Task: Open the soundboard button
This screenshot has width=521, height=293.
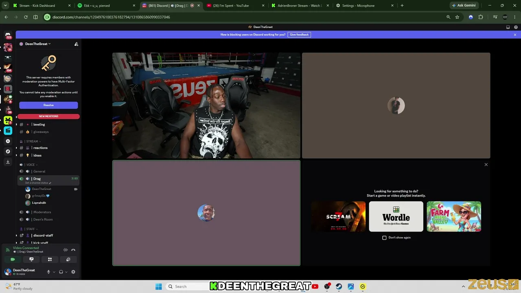Action: 68,259
